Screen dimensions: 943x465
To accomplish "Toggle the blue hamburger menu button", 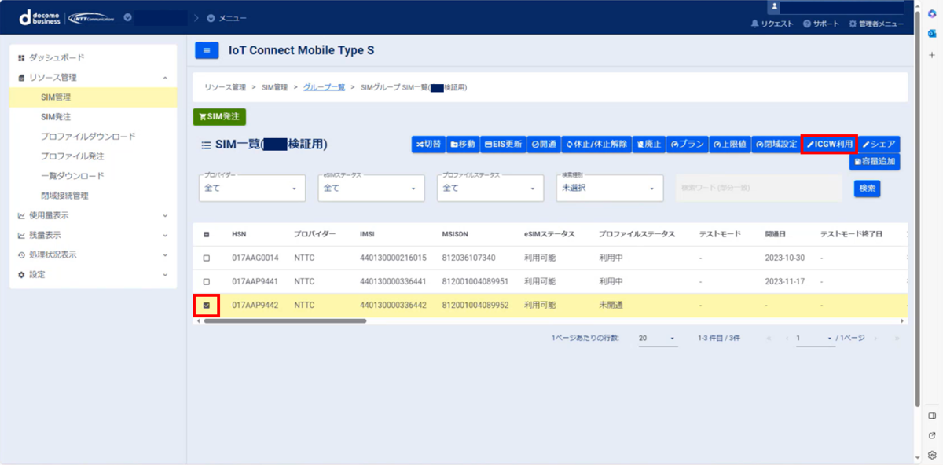I will click(x=207, y=50).
